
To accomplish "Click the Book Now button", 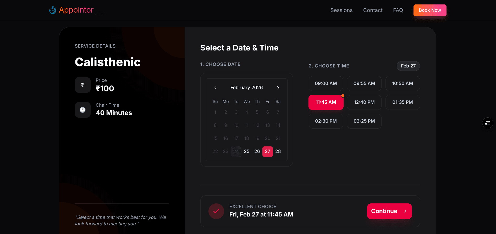I will (430, 10).
